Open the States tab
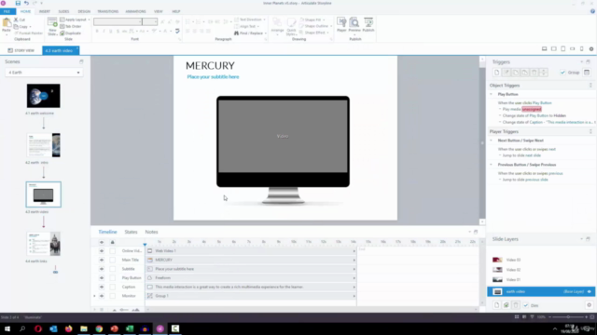 point(131,232)
